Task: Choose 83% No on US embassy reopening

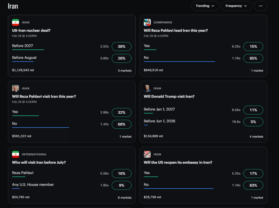Action: 253,185
